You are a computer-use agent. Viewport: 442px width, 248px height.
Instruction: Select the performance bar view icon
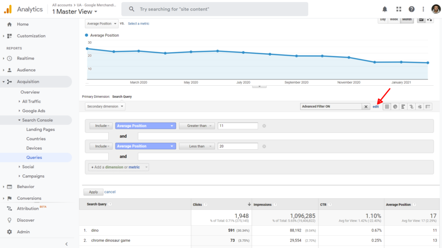[403, 107]
